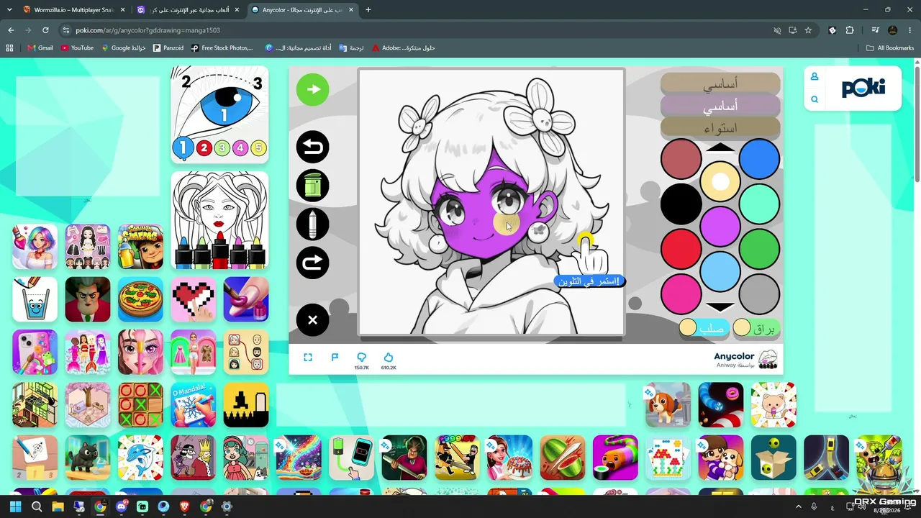Open File Explorer from the taskbar
Image resolution: width=921 pixels, height=518 pixels.
(x=58, y=506)
